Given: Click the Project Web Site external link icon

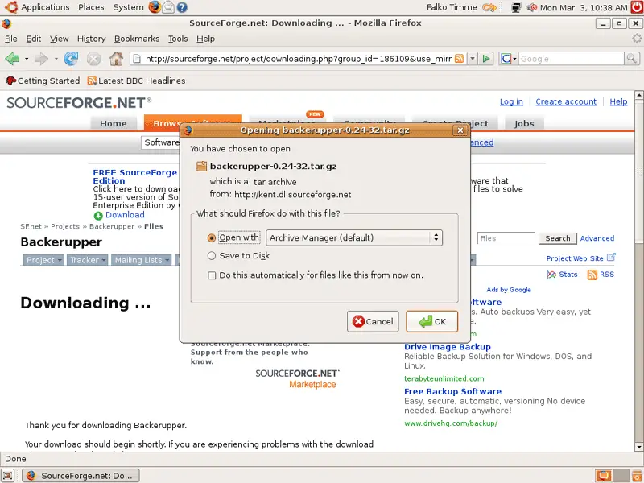Looking at the screenshot, I should [x=611, y=258].
